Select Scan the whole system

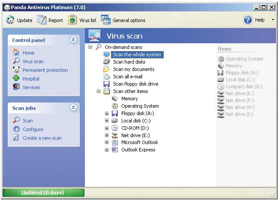136,55
